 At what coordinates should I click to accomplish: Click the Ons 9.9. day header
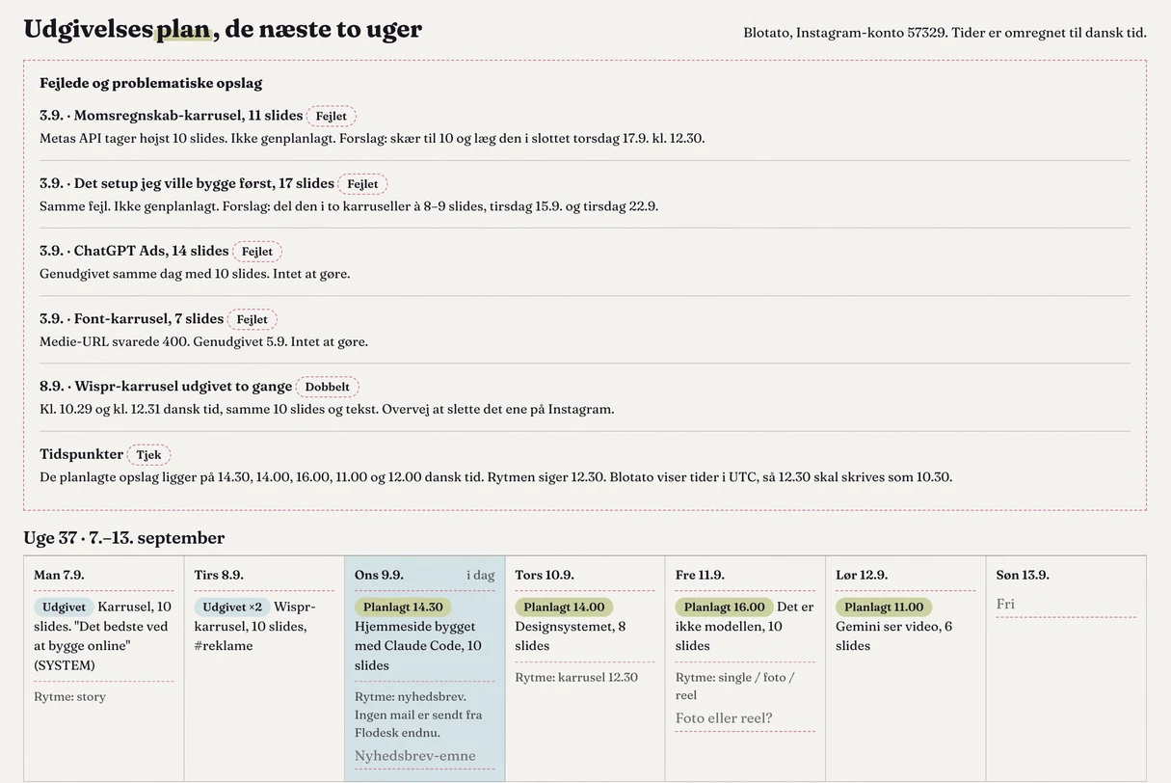point(379,575)
